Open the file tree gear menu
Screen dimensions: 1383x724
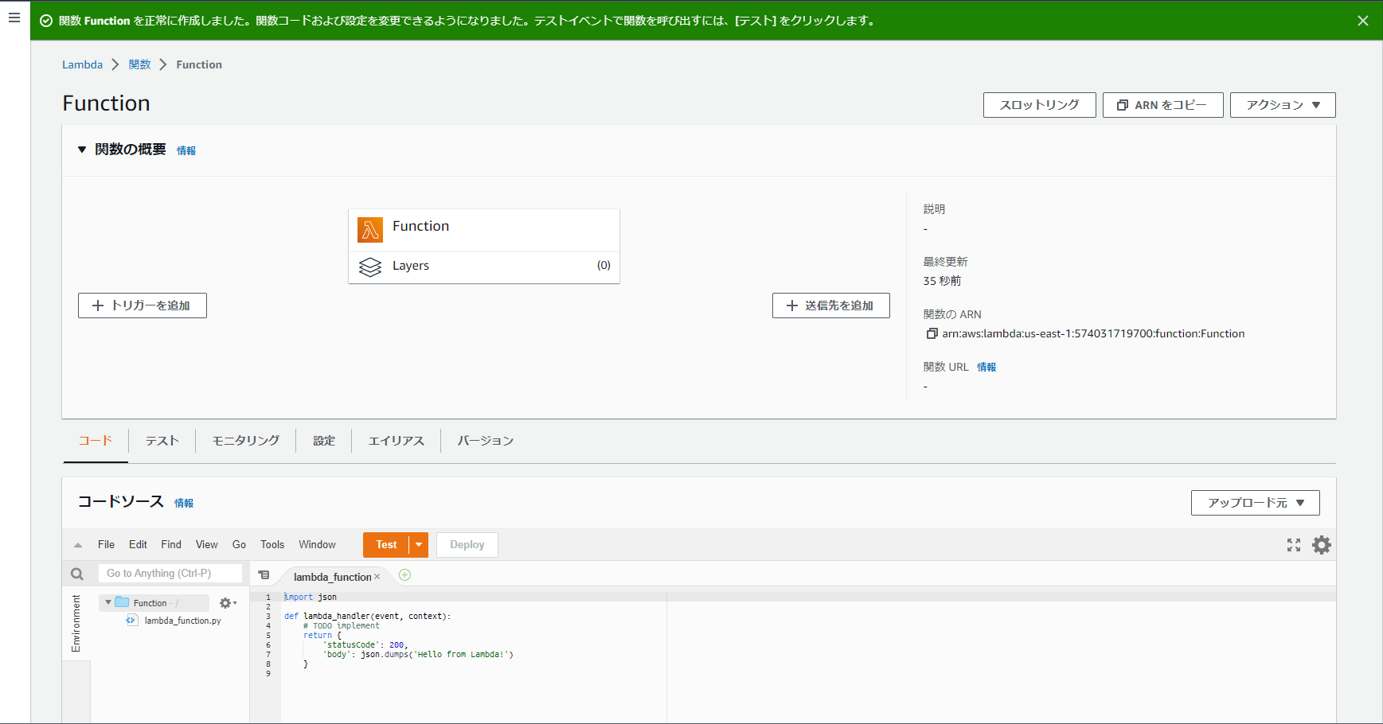(228, 603)
